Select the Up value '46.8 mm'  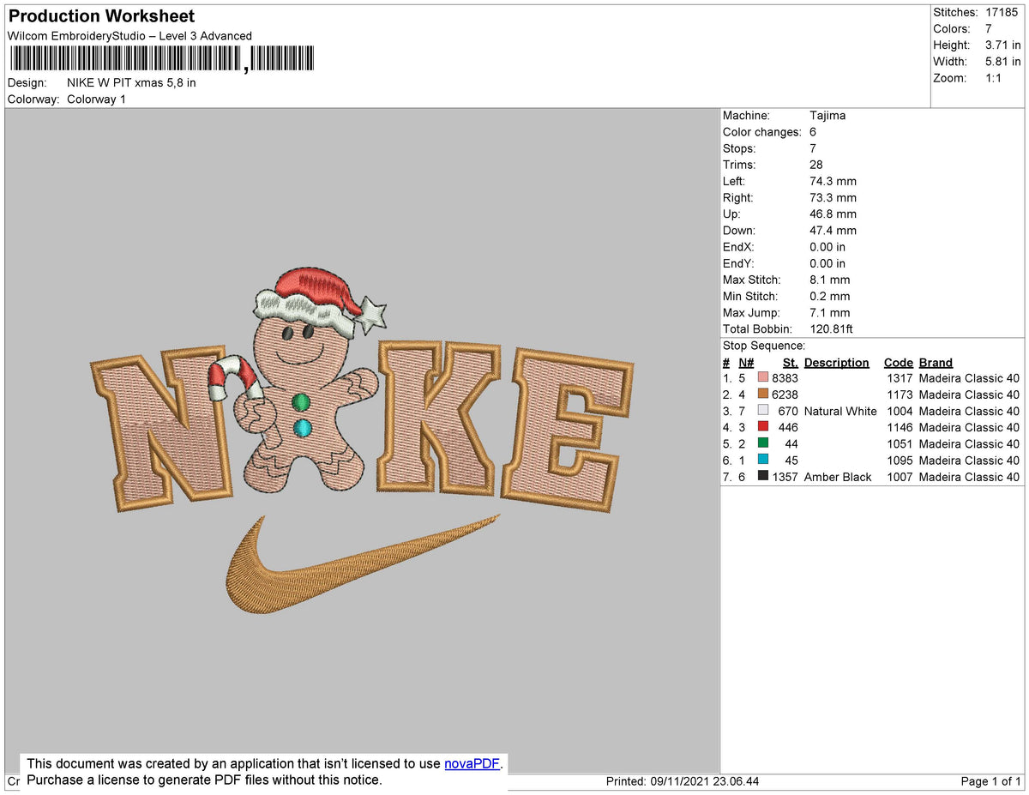click(x=833, y=214)
